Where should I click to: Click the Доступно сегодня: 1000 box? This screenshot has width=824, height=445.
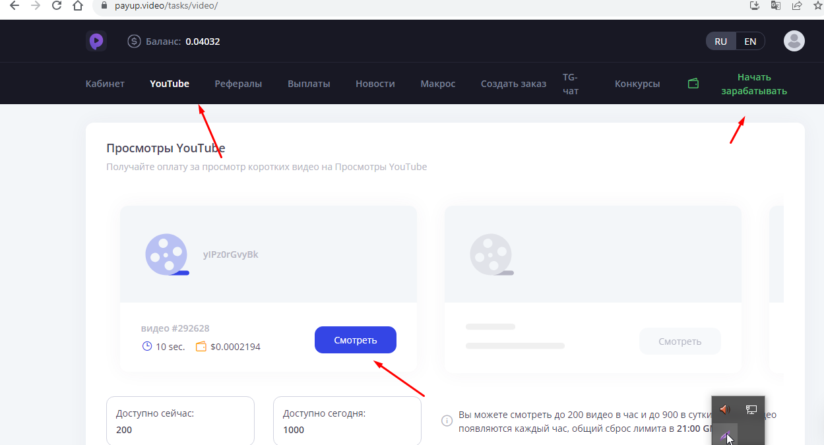click(347, 421)
